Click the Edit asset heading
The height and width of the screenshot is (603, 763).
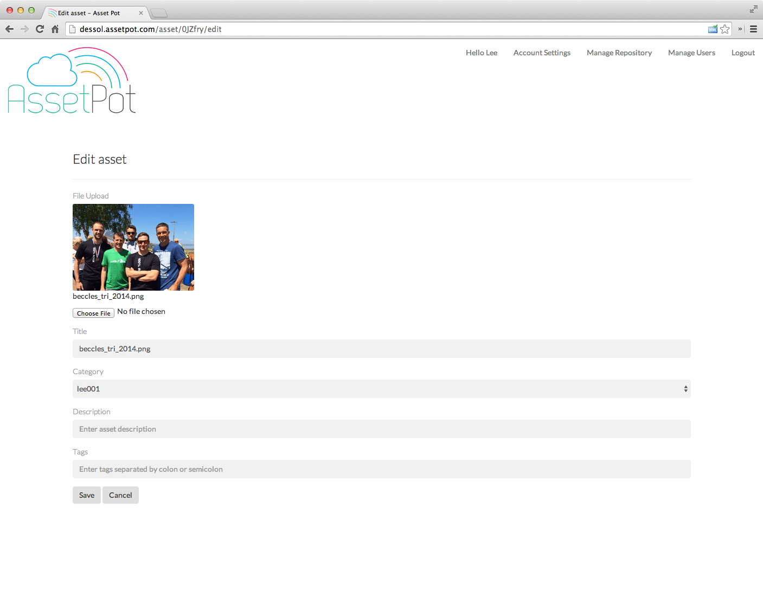tap(100, 159)
